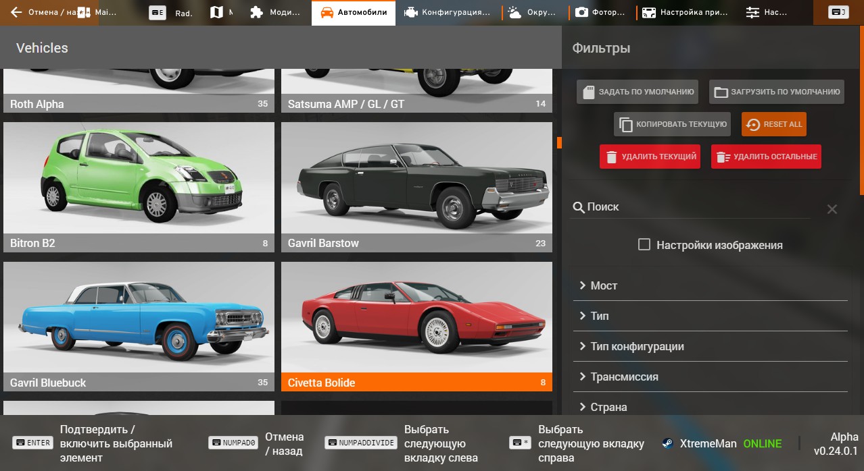Image resolution: width=864 pixels, height=471 pixels.
Task: Click the E key hint before Rad.
Action: pos(157,12)
